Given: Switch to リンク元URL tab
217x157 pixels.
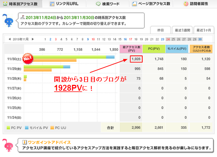Looking at the screenshot, I should pos(64,4).
